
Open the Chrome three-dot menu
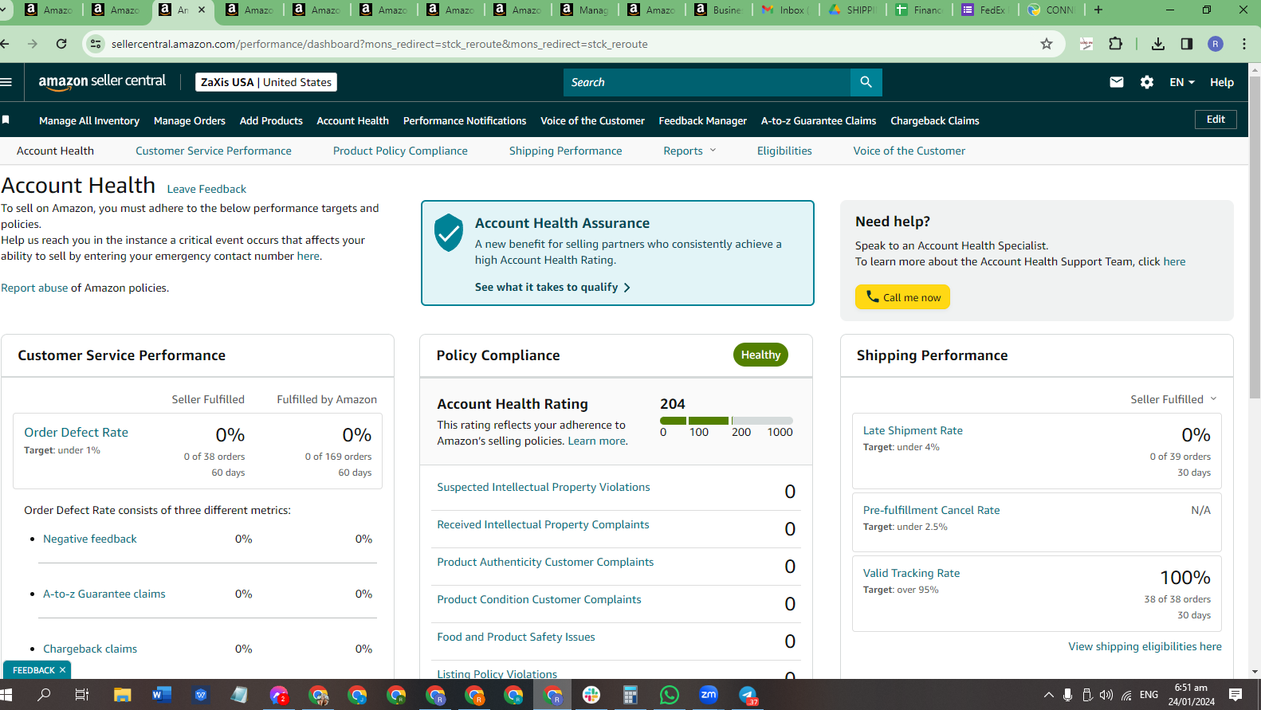pyautogui.click(x=1244, y=44)
